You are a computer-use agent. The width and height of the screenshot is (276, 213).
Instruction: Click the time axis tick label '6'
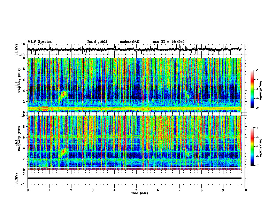[158, 190]
